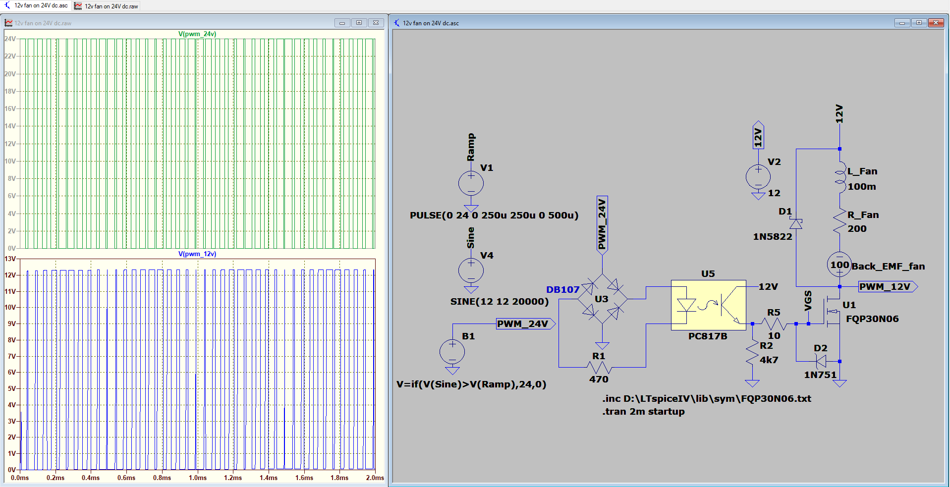Select the DB107 bridge rectifier U3
This screenshot has height=487, width=950.
pyautogui.click(x=602, y=299)
